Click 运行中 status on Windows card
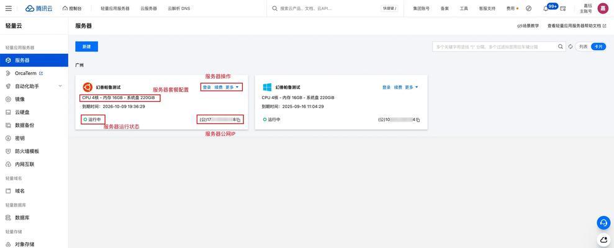The image size is (614, 248). click(x=271, y=119)
